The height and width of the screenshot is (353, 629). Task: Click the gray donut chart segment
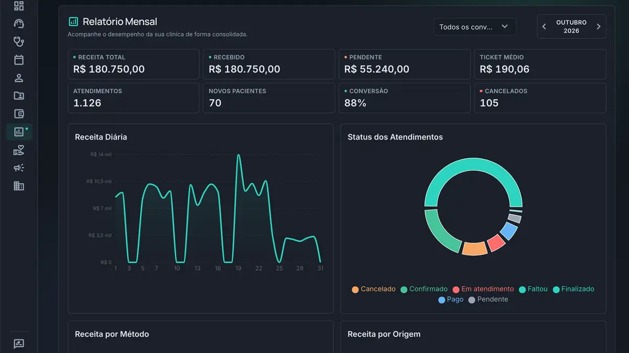515,218
